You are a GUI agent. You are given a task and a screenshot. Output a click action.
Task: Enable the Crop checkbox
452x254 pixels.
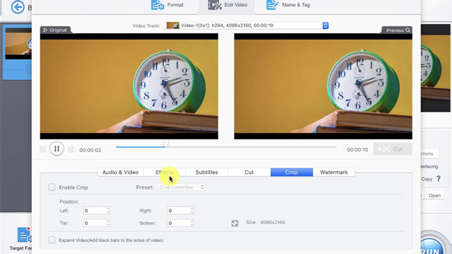coord(52,187)
